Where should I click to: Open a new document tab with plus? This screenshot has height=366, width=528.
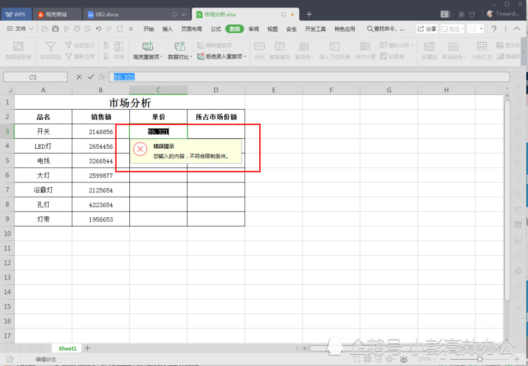[309, 14]
